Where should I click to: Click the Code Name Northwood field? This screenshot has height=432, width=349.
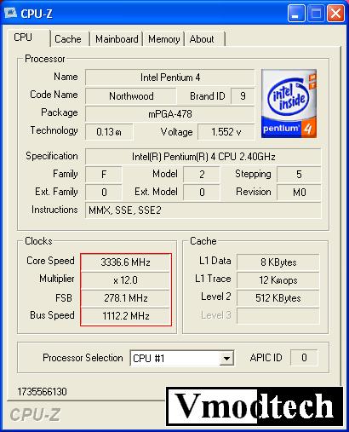coord(131,96)
